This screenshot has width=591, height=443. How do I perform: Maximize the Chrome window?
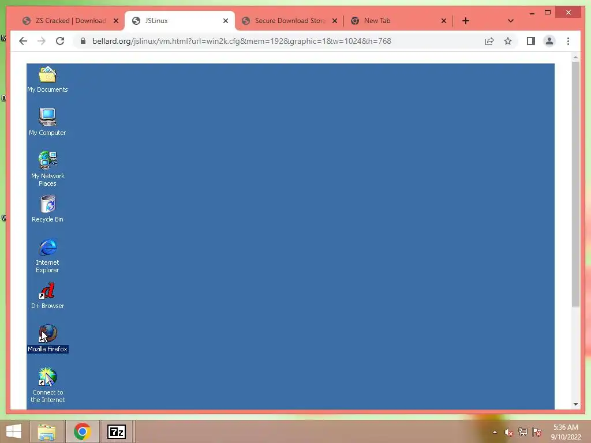coord(548,13)
